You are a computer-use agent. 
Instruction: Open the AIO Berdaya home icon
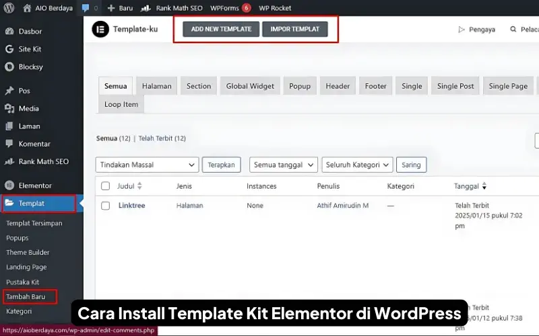(x=27, y=8)
